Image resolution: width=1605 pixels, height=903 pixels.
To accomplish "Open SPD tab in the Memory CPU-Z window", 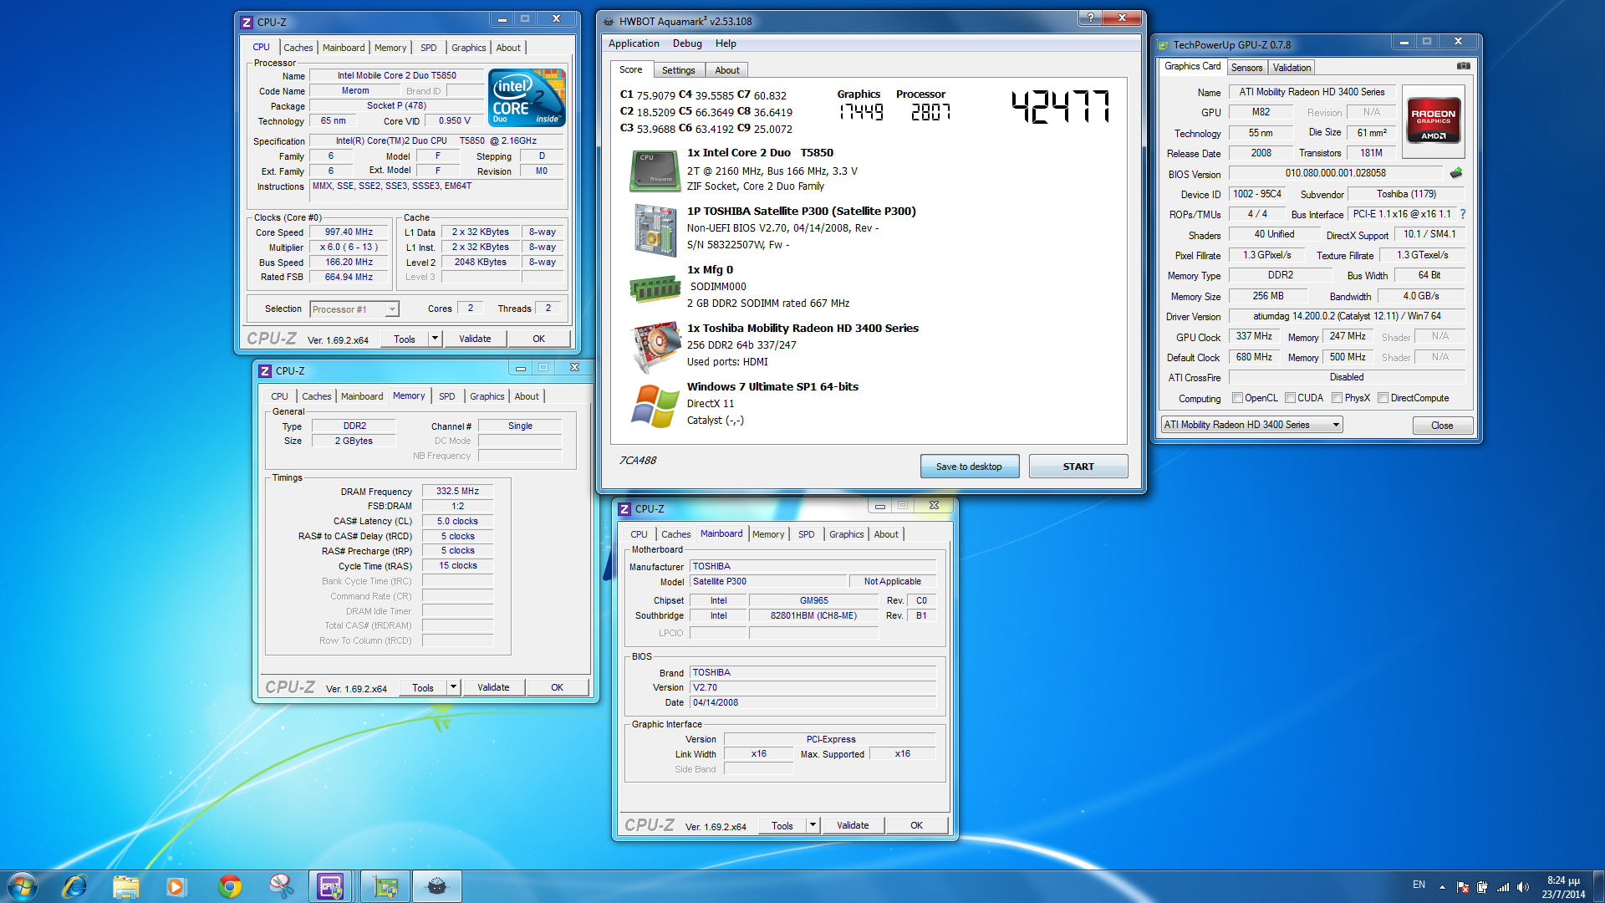I will (447, 396).
